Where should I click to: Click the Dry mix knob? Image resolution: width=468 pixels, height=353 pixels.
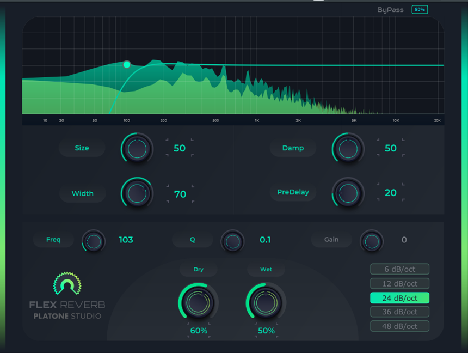click(198, 302)
